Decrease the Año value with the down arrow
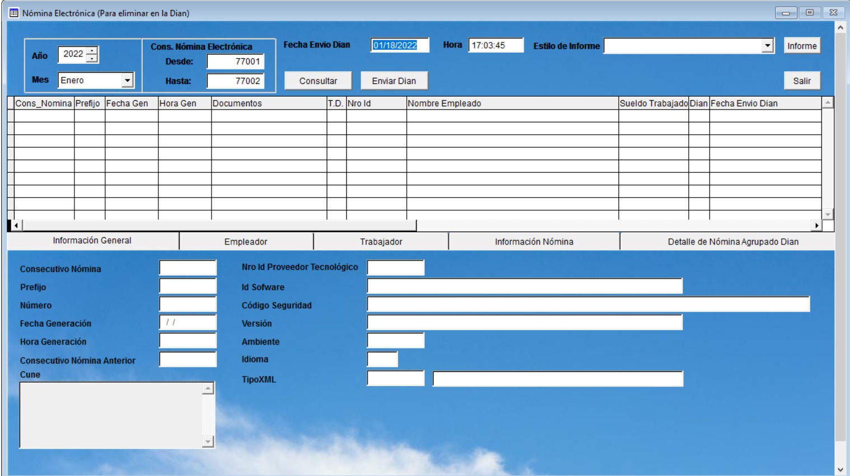This screenshot has width=850, height=476. pyautogui.click(x=92, y=58)
